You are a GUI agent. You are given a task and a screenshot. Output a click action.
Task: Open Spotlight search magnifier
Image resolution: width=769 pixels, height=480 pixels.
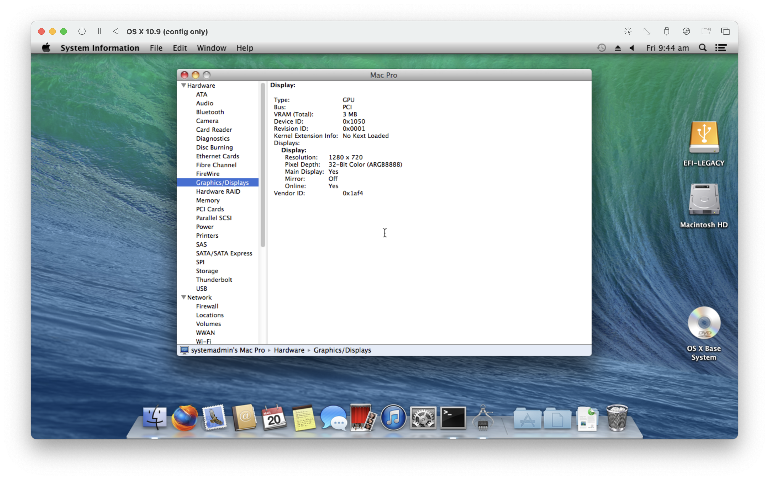pos(703,48)
